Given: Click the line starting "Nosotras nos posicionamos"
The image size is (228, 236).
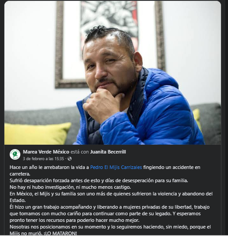Looking at the screenshot, I should 110,227.
